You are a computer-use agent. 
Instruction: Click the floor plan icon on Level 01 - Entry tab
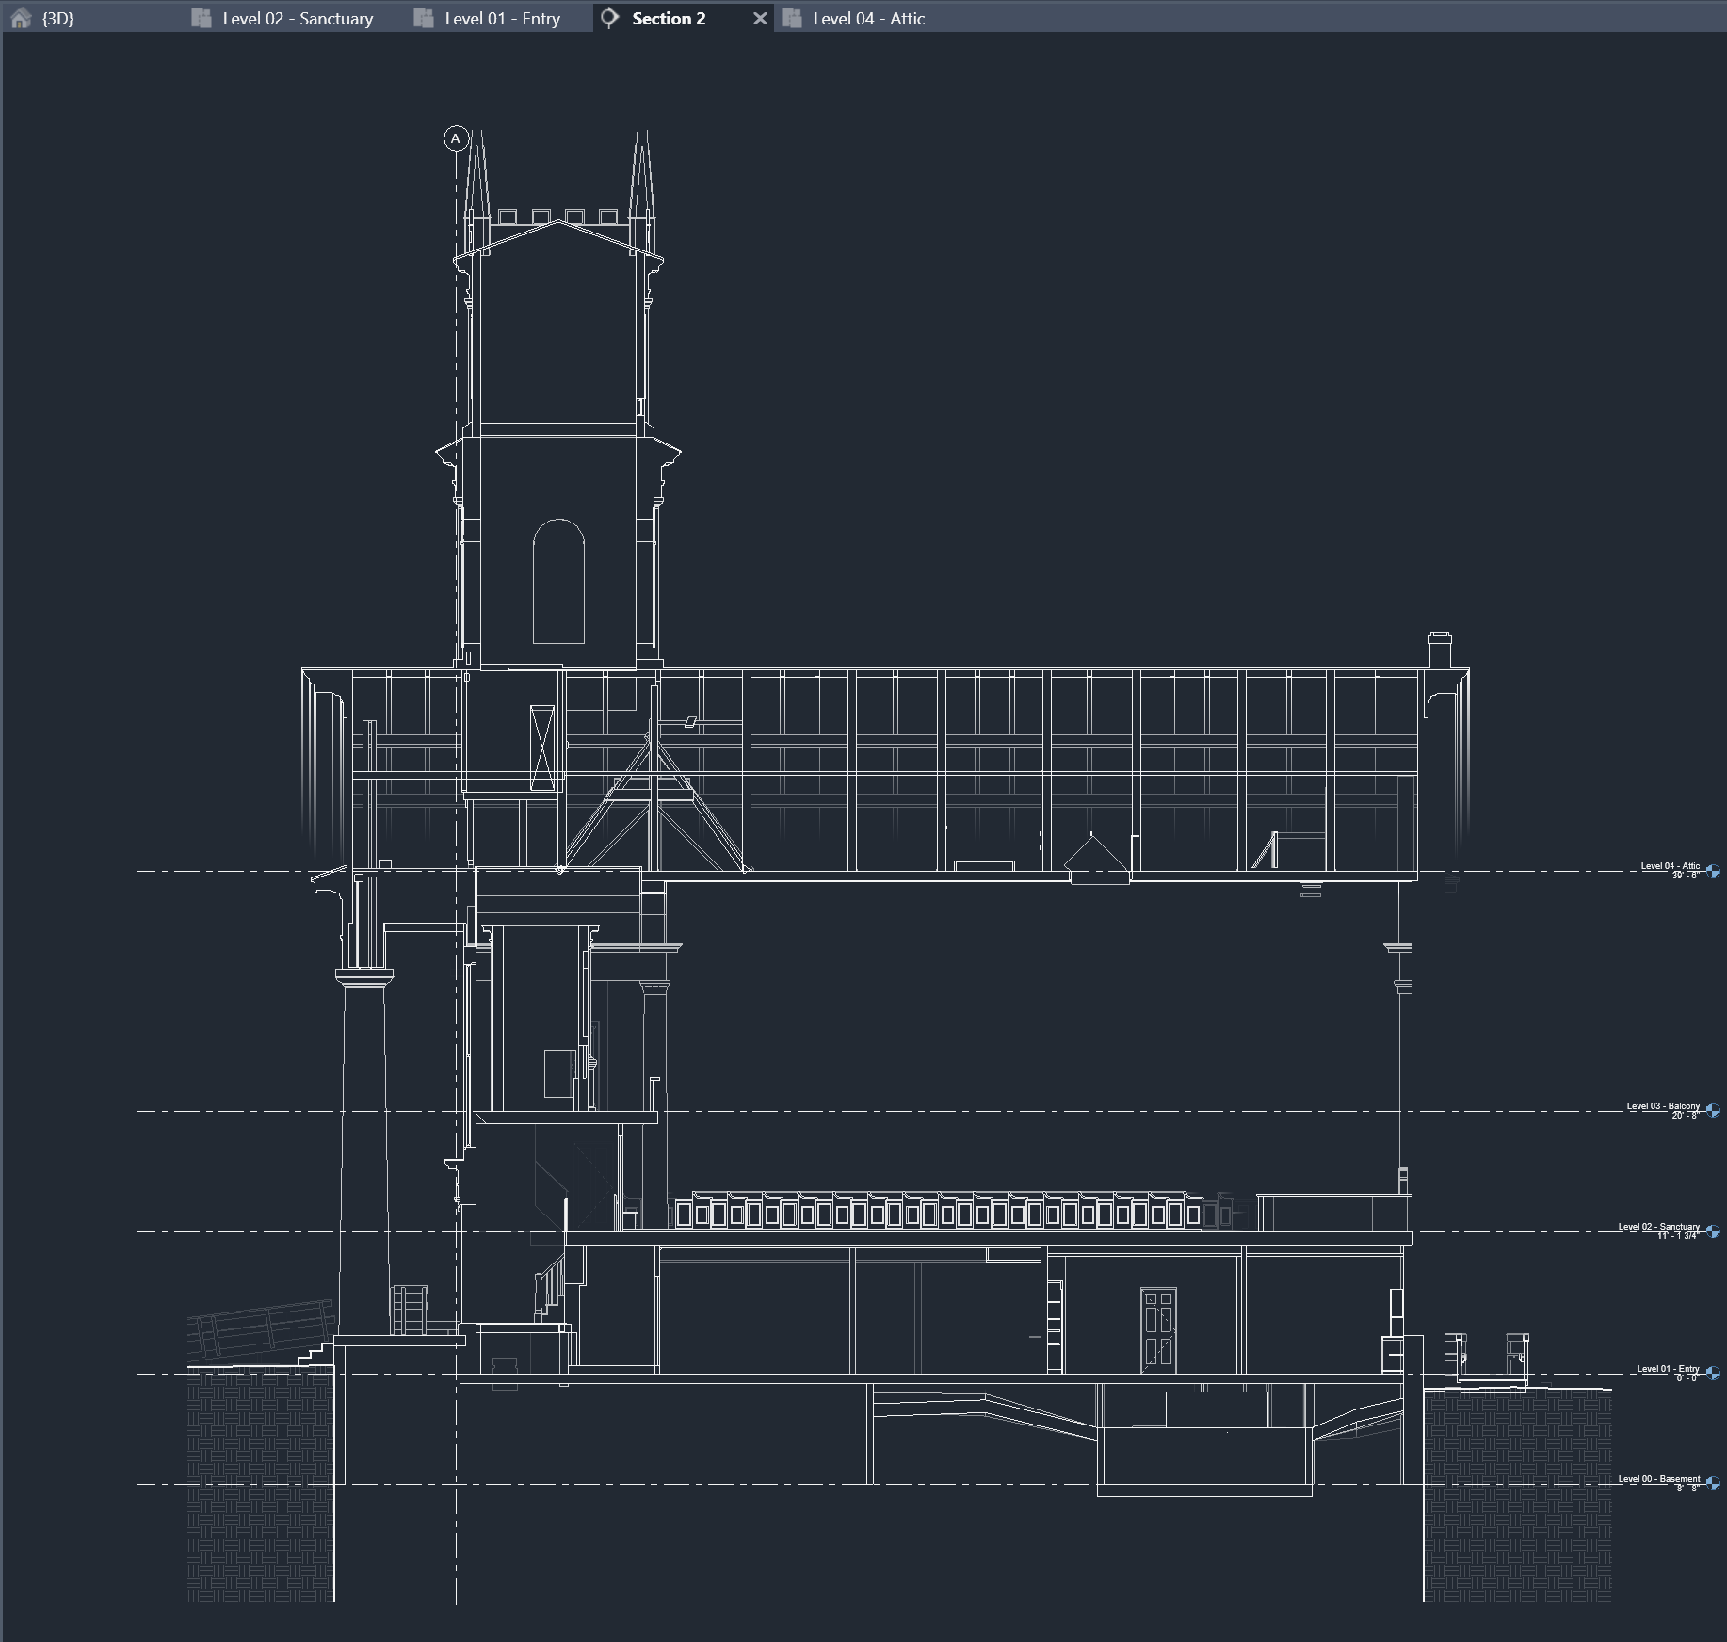click(426, 17)
